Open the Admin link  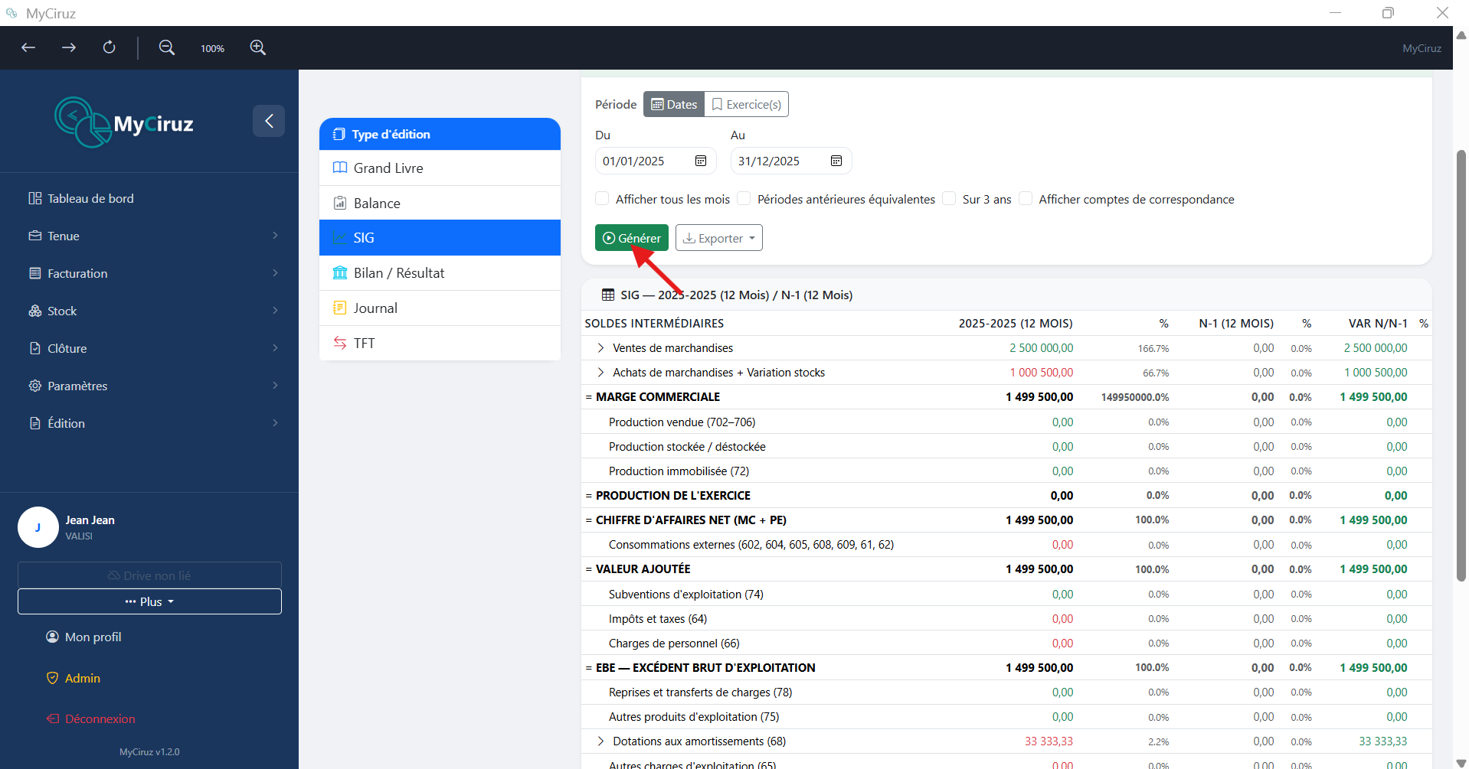point(74,678)
